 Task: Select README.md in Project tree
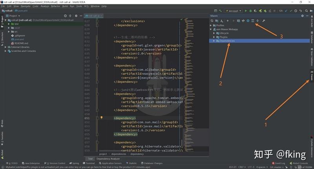(20, 43)
